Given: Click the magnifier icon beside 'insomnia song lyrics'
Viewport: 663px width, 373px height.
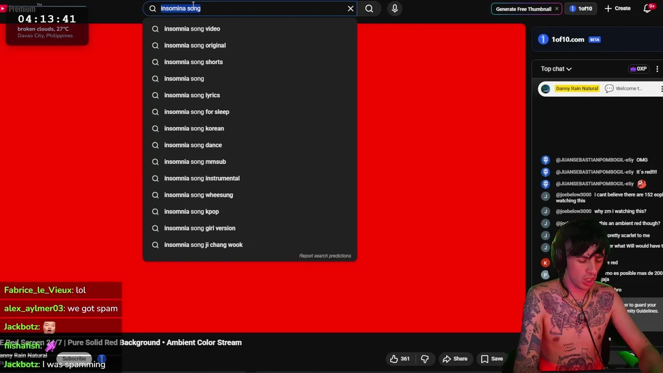Looking at the screenshot, I should 155,95.
